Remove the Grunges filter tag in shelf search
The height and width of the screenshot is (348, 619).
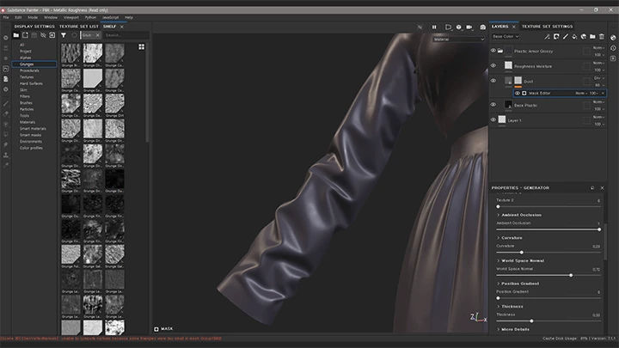pos(97,35)
